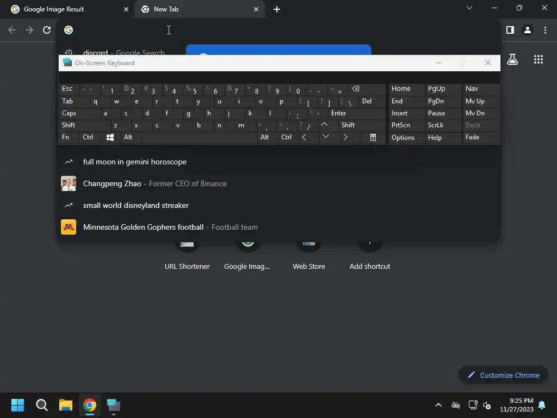Tap the Tab key on keyboard
Screen dimensions: 557x418
74,101
